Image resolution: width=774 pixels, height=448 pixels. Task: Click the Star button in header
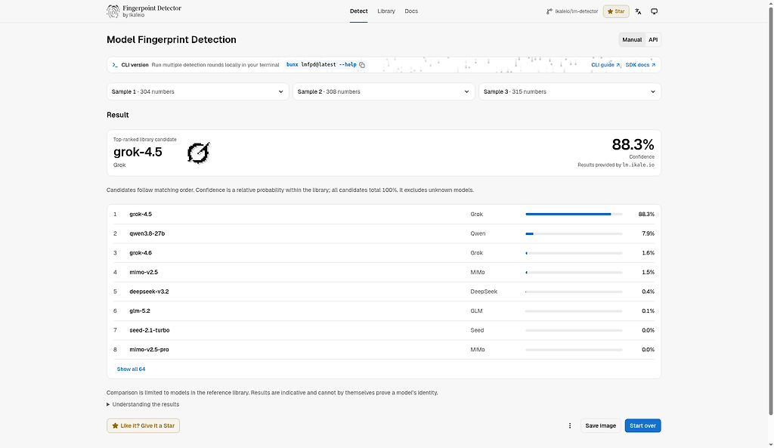(x=616, y=11)
